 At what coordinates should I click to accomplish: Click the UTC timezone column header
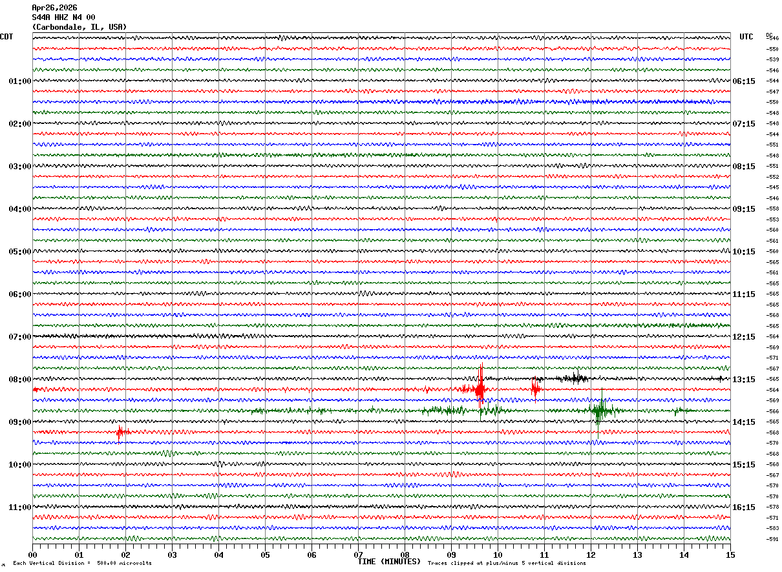[x=746, y=37]
